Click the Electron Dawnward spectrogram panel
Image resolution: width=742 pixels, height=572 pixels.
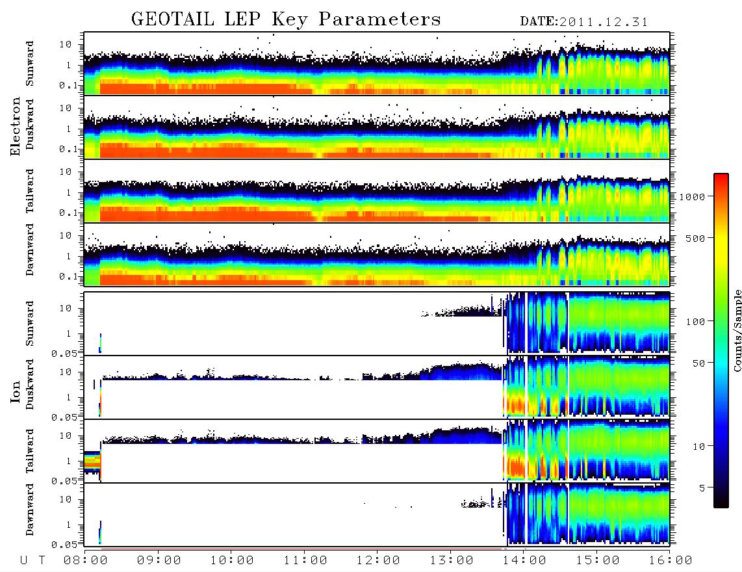[x=377, y=254]
